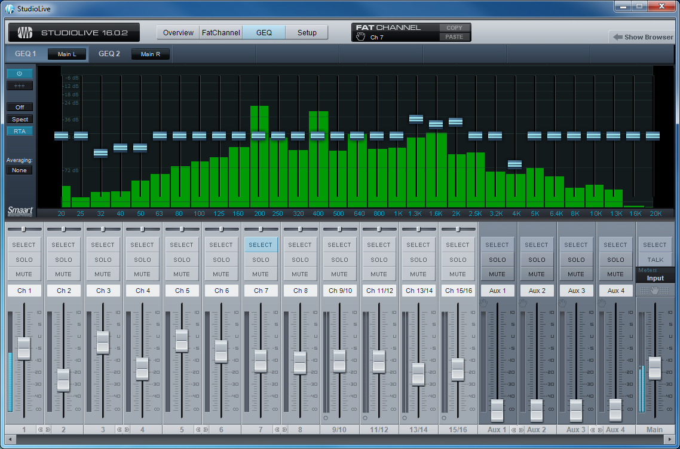This screenshot has height=449, width=680.
Task: Click the 200 frequency label
Action: pyautogui.click(x=259, y=213)
